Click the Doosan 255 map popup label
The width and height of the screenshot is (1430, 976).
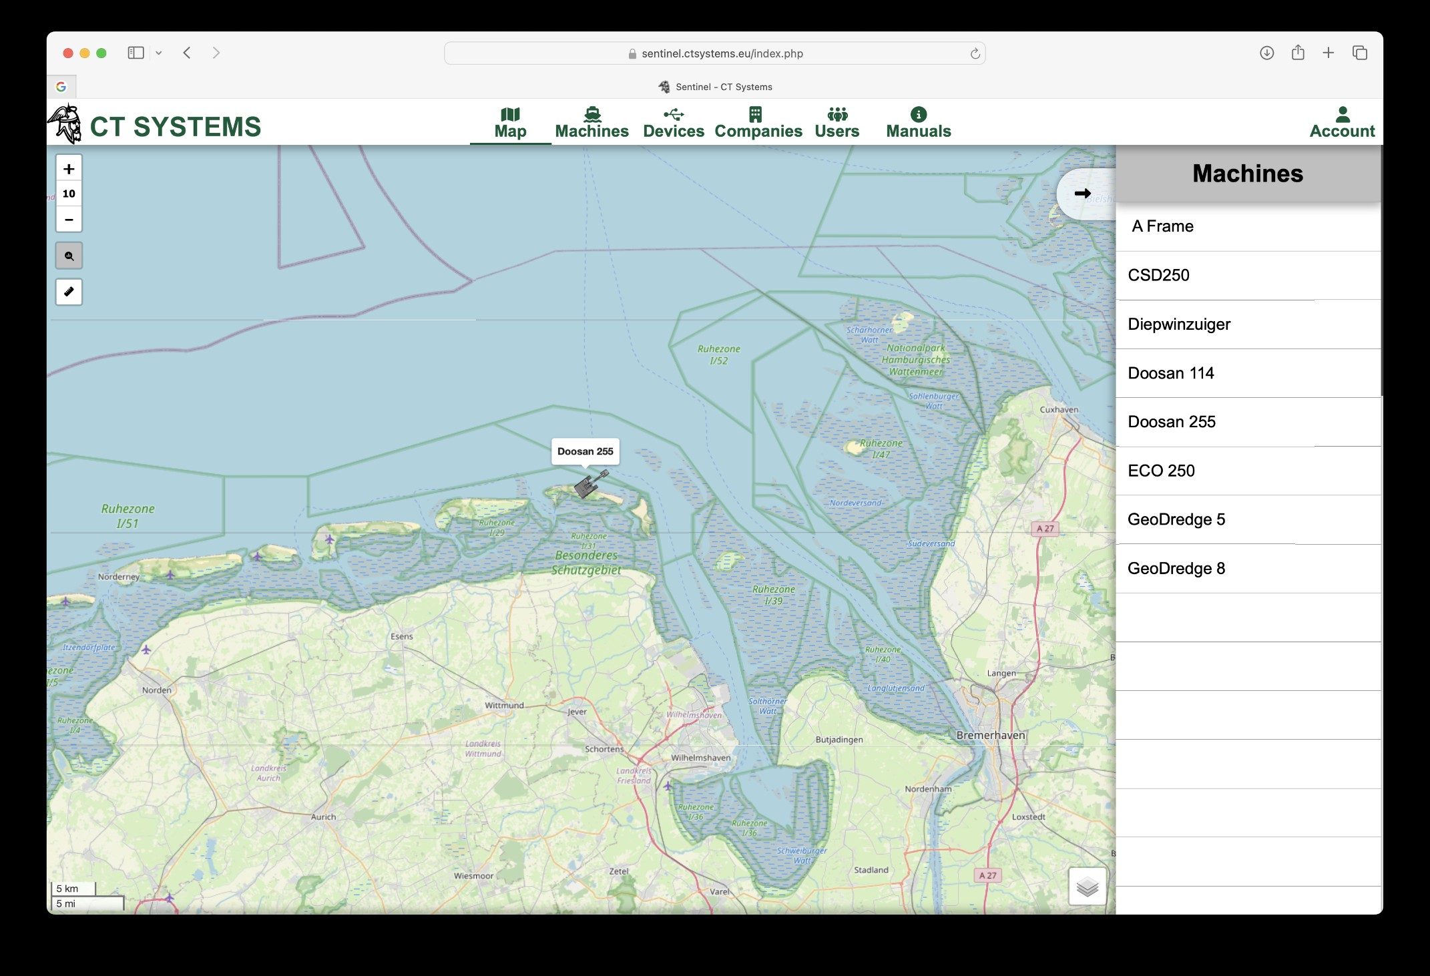coord(585,451)
